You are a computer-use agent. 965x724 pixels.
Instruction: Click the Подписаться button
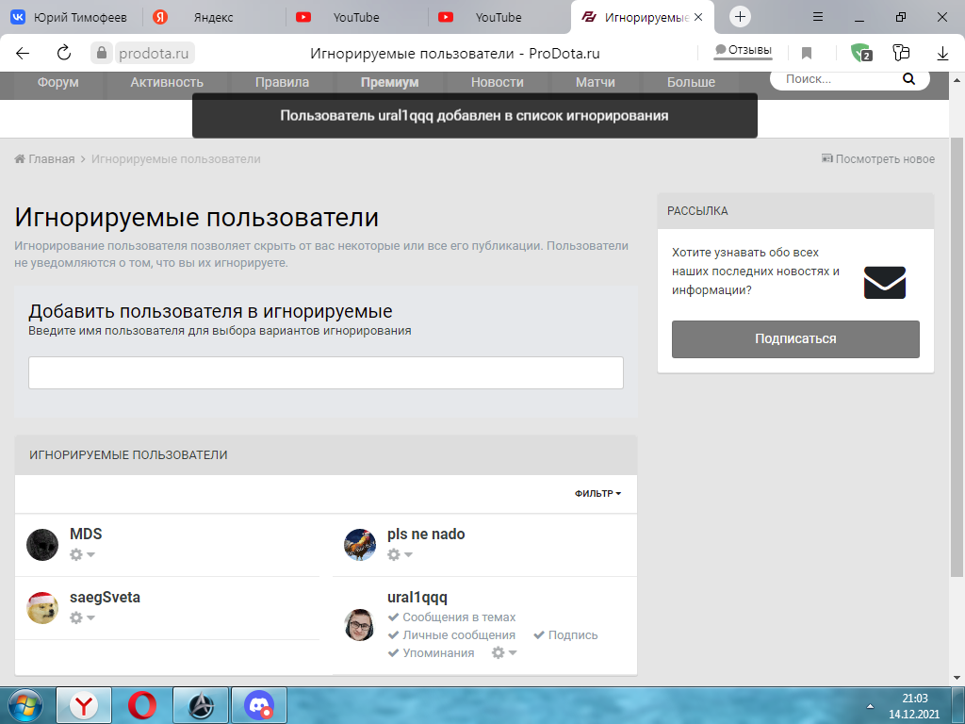point(794,339)
